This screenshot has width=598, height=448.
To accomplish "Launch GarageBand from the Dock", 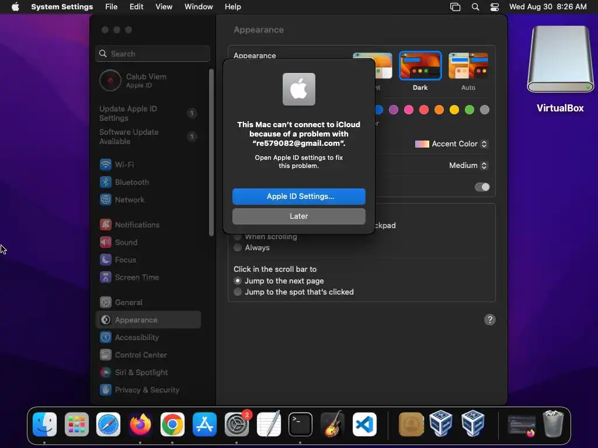I will coord(332,424).
